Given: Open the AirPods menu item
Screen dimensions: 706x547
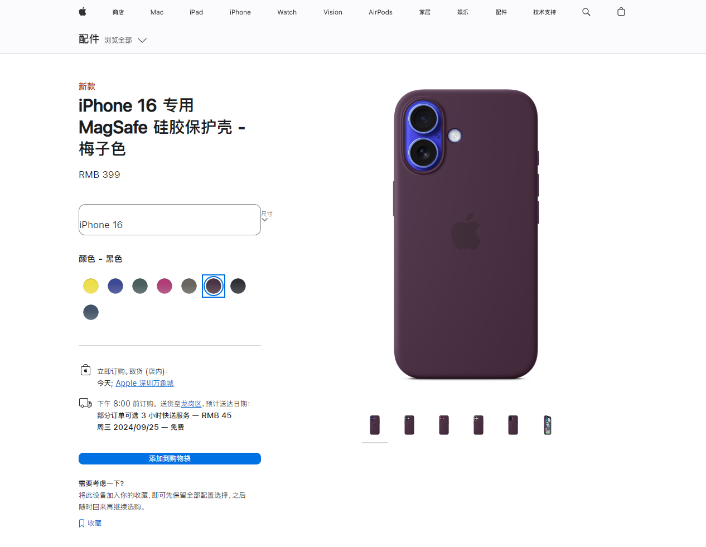Looking at the screenshot, I should coord(380,12).
